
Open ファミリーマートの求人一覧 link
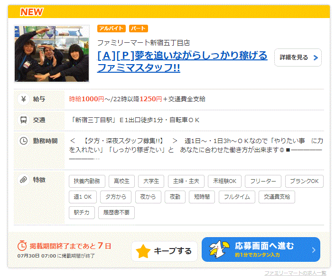click(x=295, y=273)
